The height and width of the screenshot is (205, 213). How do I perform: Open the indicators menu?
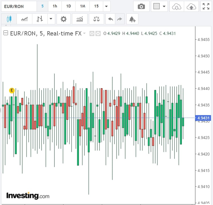point(80,19)
